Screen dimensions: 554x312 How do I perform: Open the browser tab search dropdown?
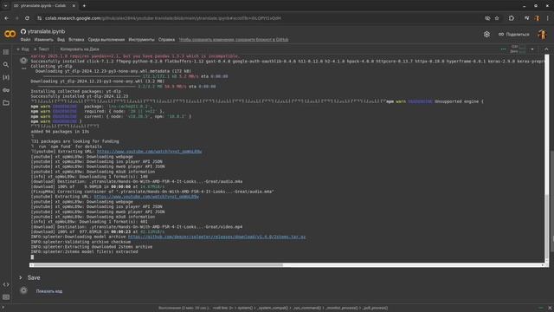click(x=5, y=6)
